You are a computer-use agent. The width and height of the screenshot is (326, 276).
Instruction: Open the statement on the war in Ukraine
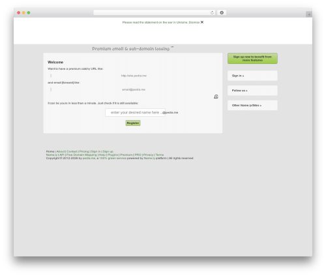[155, 22]
